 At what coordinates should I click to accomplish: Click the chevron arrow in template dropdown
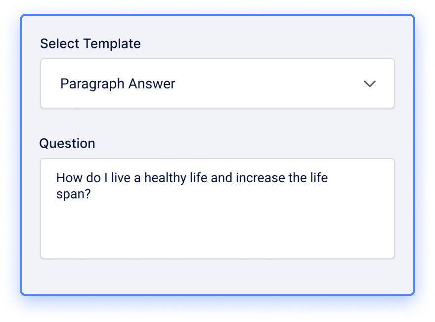click(x=370, y=83)
